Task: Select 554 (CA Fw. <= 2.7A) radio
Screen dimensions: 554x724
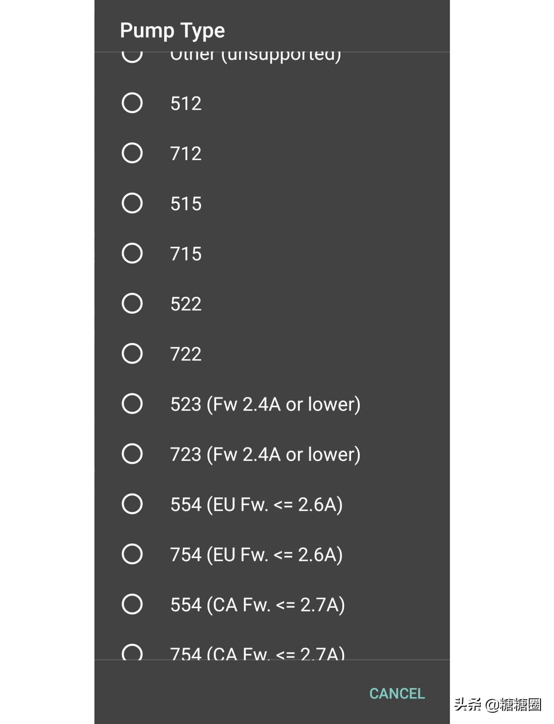Action: click(132, 604)
